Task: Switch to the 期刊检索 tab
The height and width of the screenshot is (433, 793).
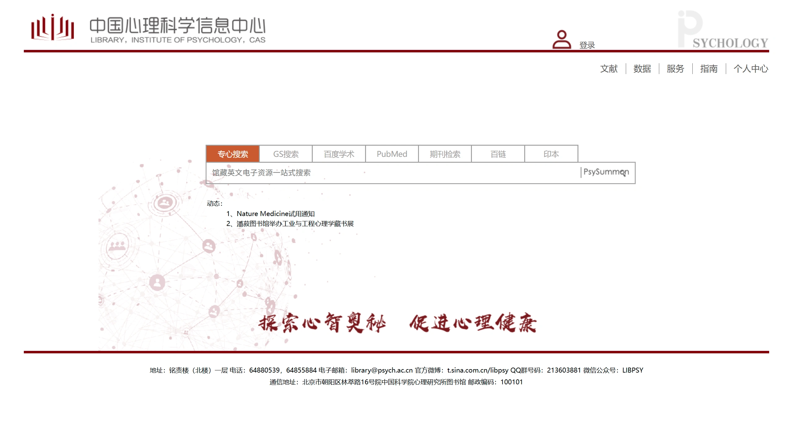Action: [x=445, y=154]
